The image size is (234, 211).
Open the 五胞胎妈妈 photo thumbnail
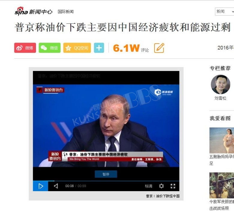click(x=222, y=140)
